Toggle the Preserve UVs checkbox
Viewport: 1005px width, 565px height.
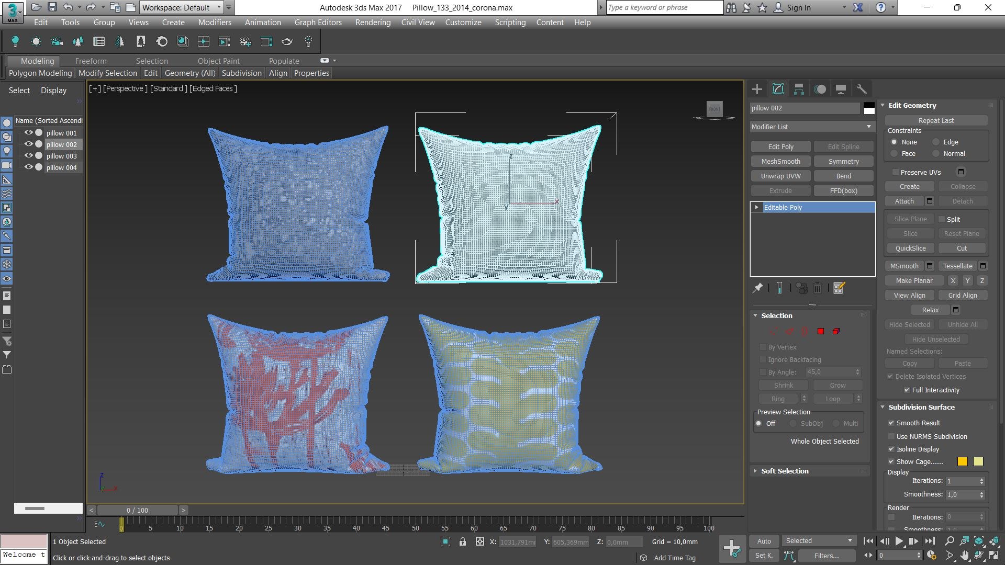click(896, 172)
